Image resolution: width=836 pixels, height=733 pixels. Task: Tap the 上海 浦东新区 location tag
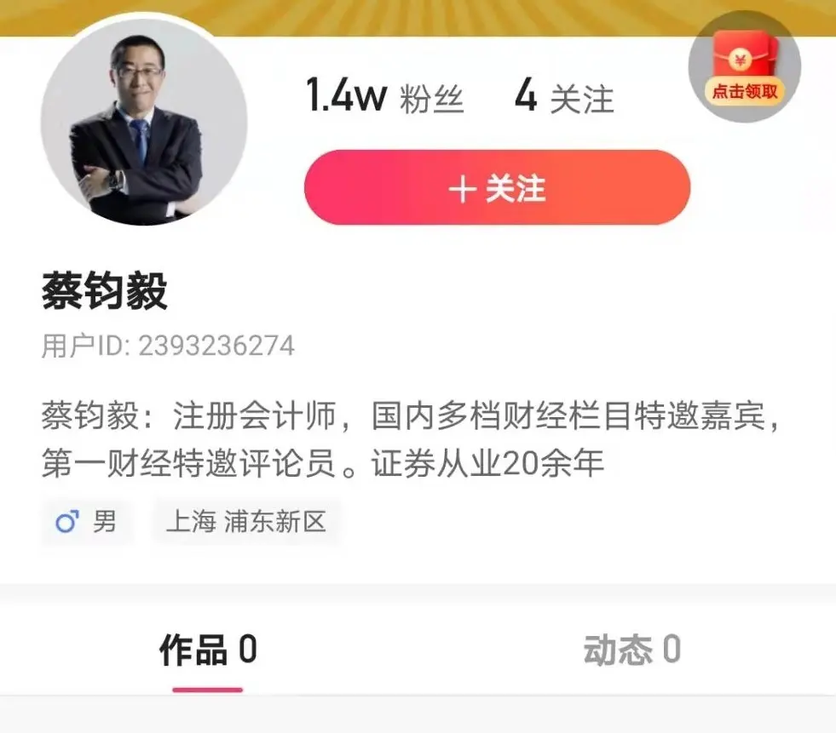(245, 522)
